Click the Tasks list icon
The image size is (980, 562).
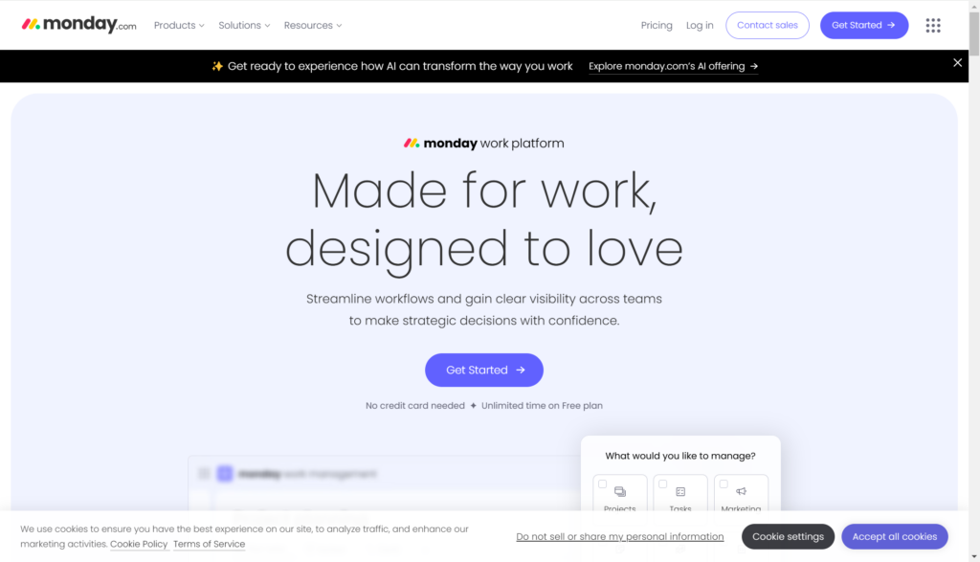[680, 491]
